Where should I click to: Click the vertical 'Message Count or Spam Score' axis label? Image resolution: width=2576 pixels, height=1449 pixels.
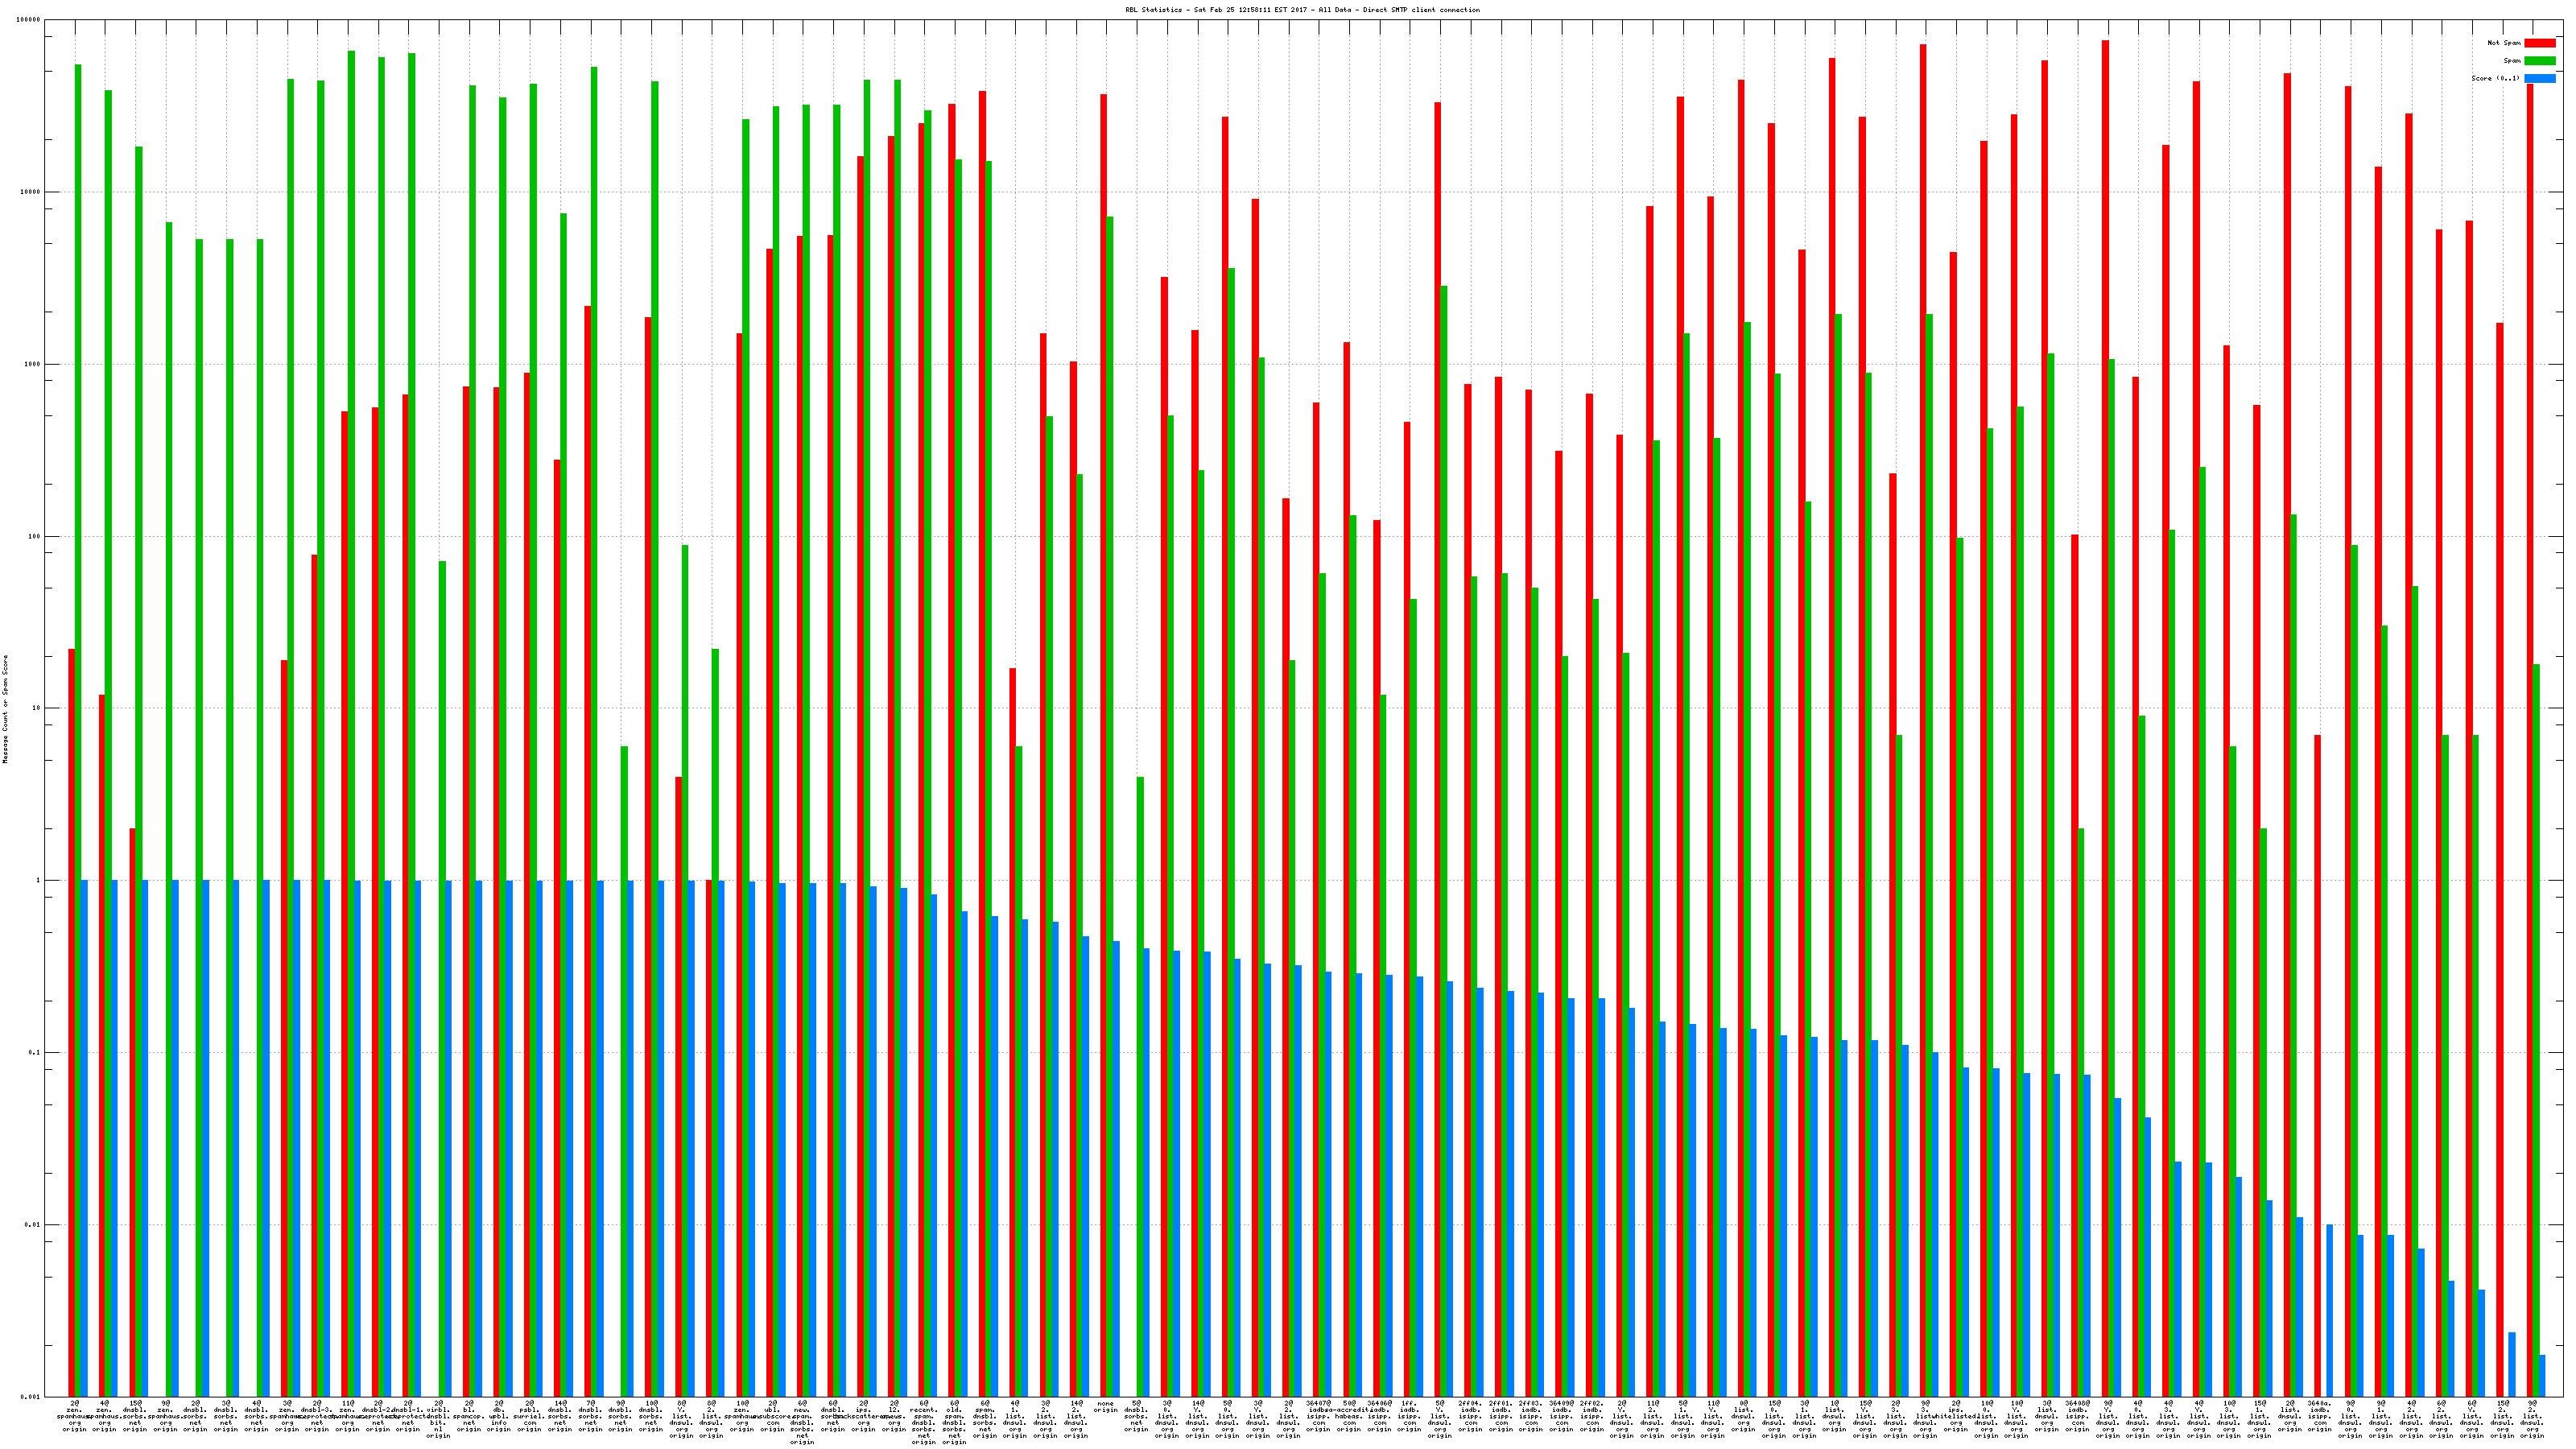[x=5, y=708]
